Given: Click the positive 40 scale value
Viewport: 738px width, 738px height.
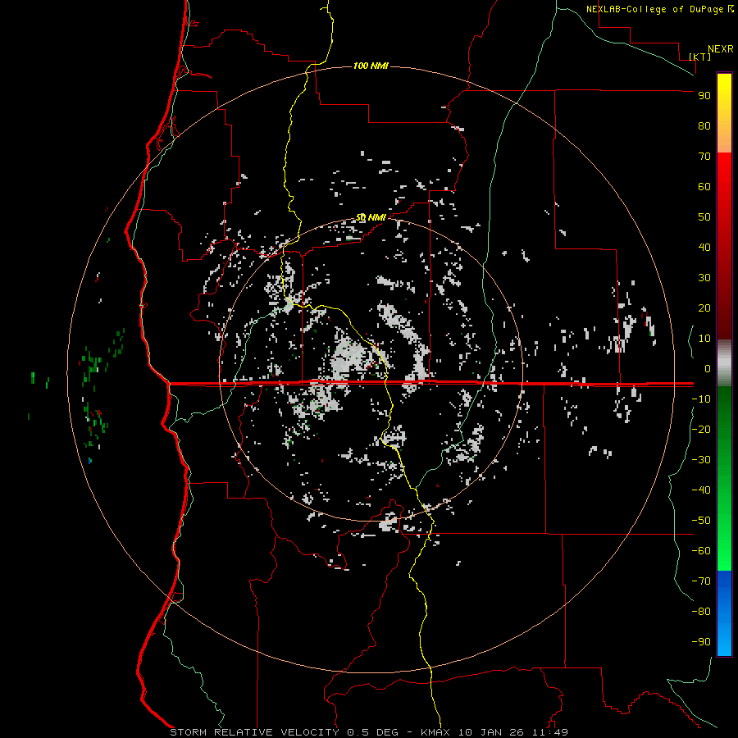Looking at the screenshot, I should [704, 247].
